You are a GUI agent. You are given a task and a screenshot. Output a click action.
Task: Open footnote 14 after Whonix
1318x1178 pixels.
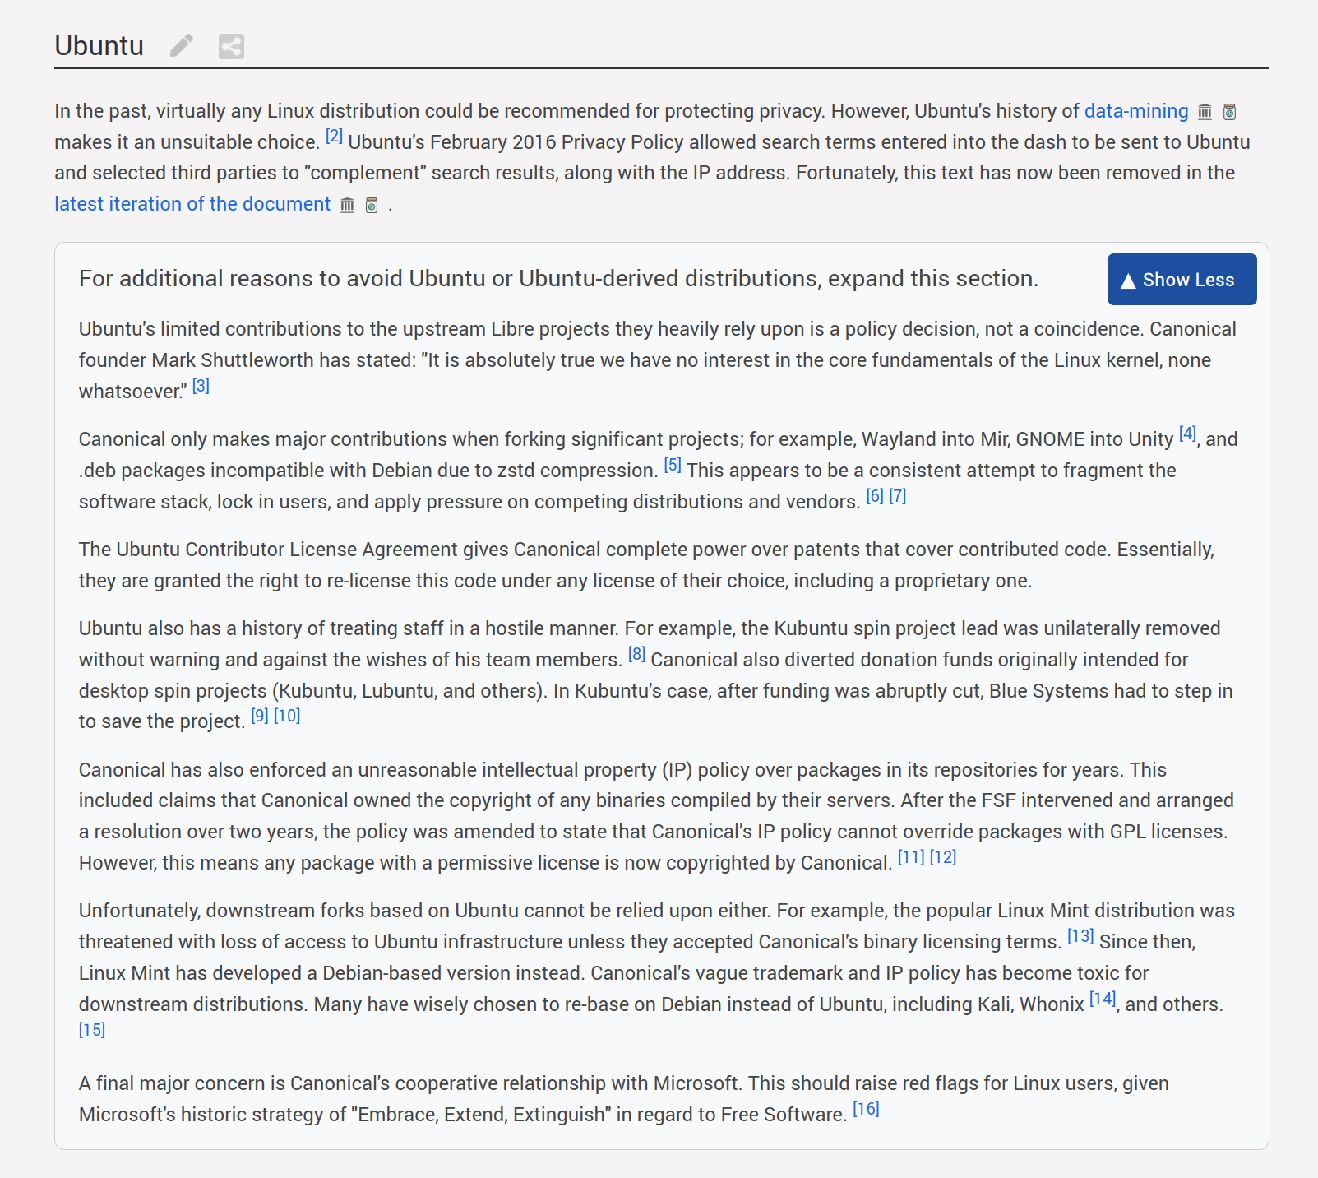click(1103, 999)
